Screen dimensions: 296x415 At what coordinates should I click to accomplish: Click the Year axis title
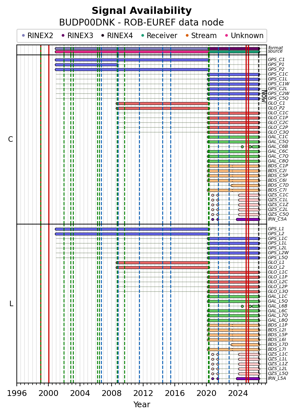[142, 404]
